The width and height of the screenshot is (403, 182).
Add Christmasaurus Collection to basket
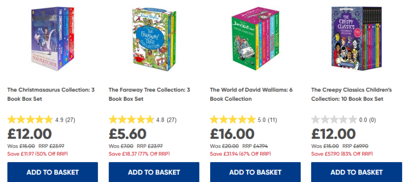click(x=53, y=172)
